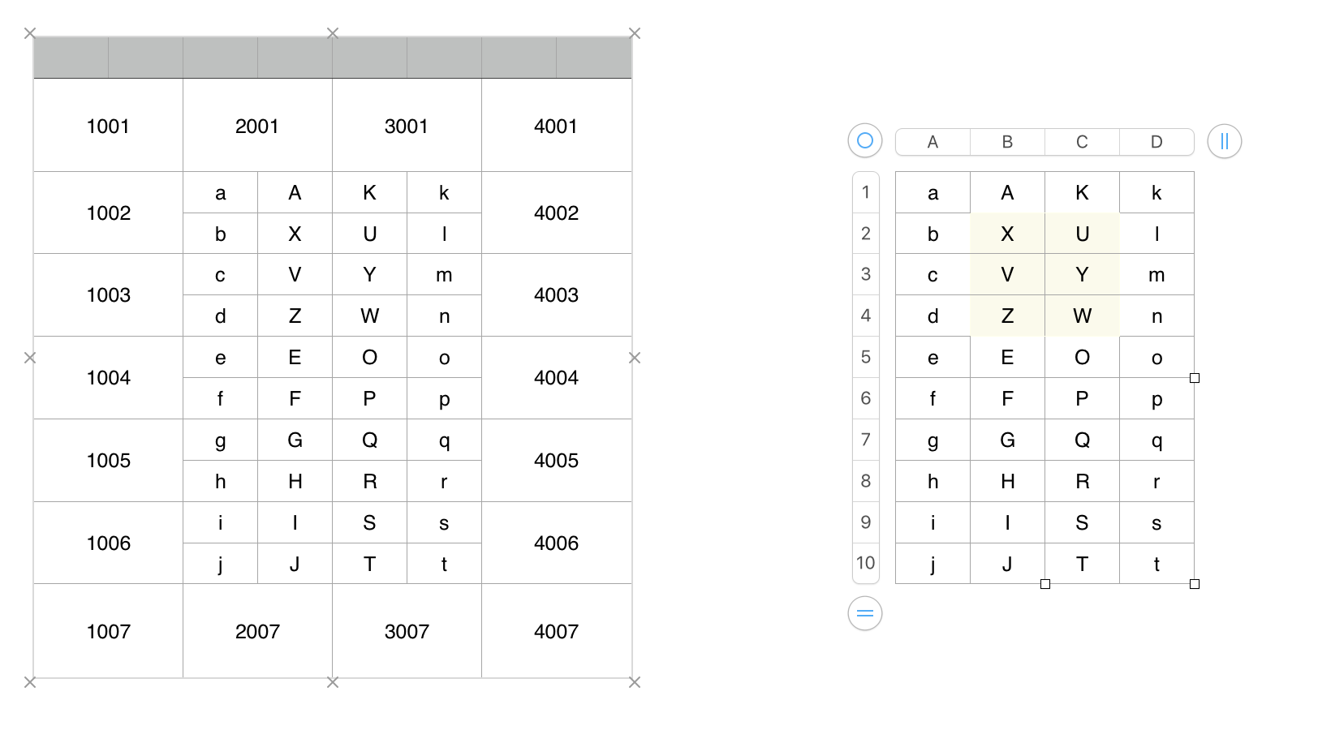1318x743 pixels.
Task: Click the top-left X selection handle
Action: [30, 33]
